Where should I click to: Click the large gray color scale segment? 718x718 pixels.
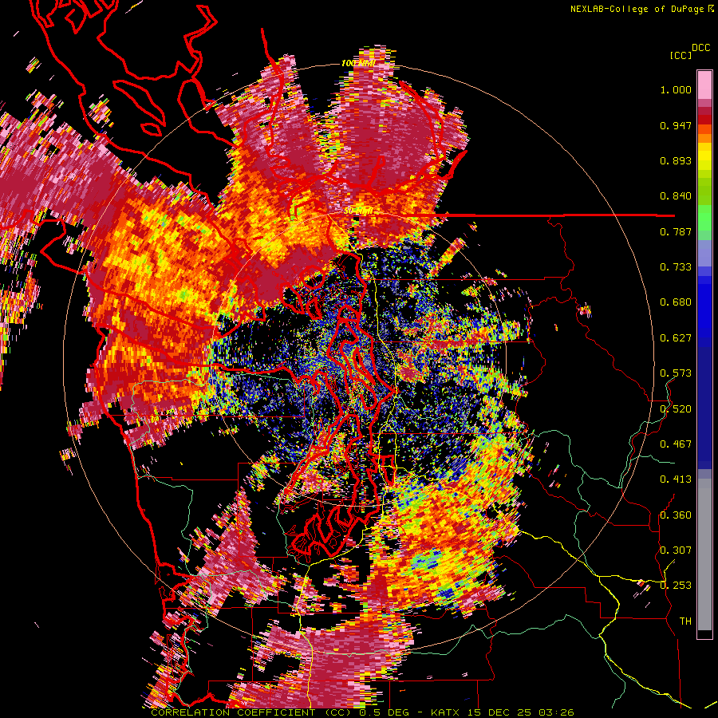(x=704, y=554)
